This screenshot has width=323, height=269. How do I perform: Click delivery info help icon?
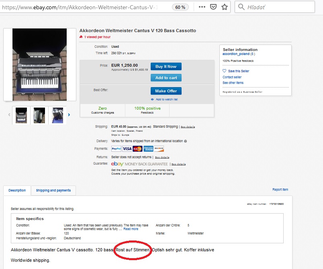[x=185, y=141]
